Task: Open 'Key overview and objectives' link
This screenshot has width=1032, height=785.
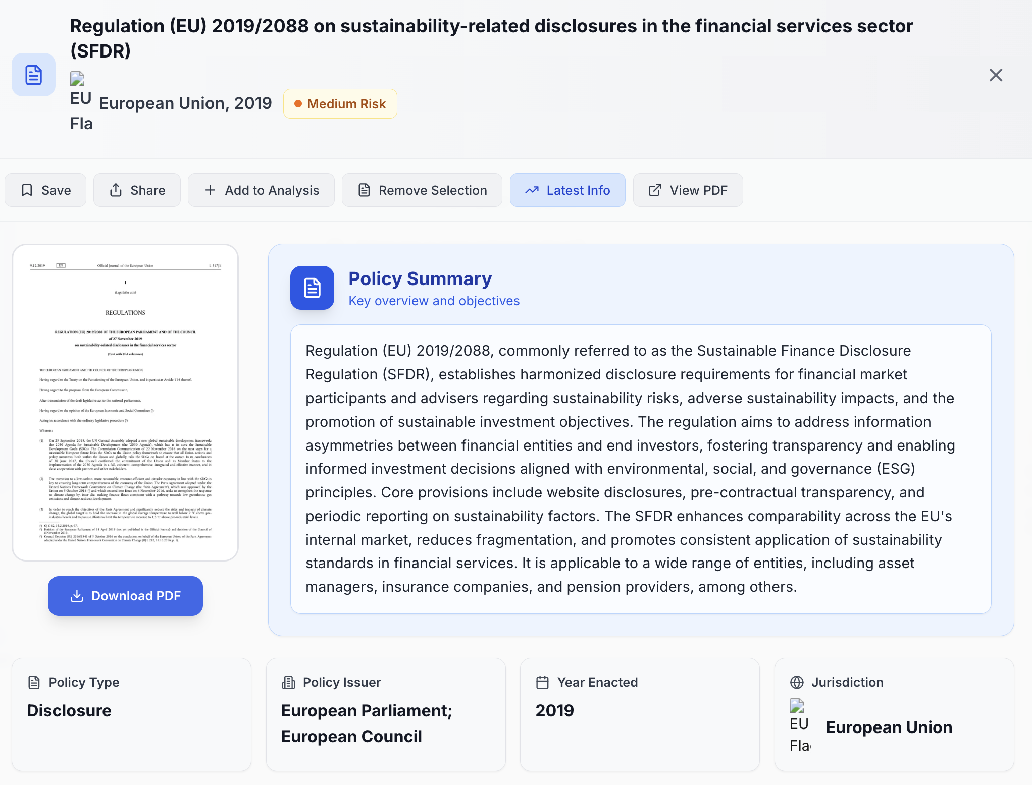Action: (434, 301)
